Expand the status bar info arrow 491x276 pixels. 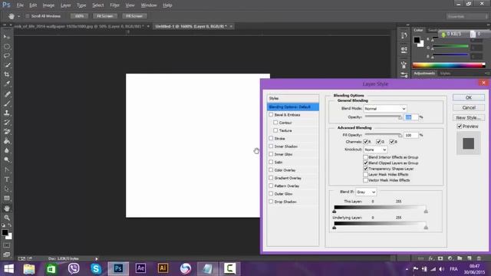pyautogui.click(x=97, y=259)
